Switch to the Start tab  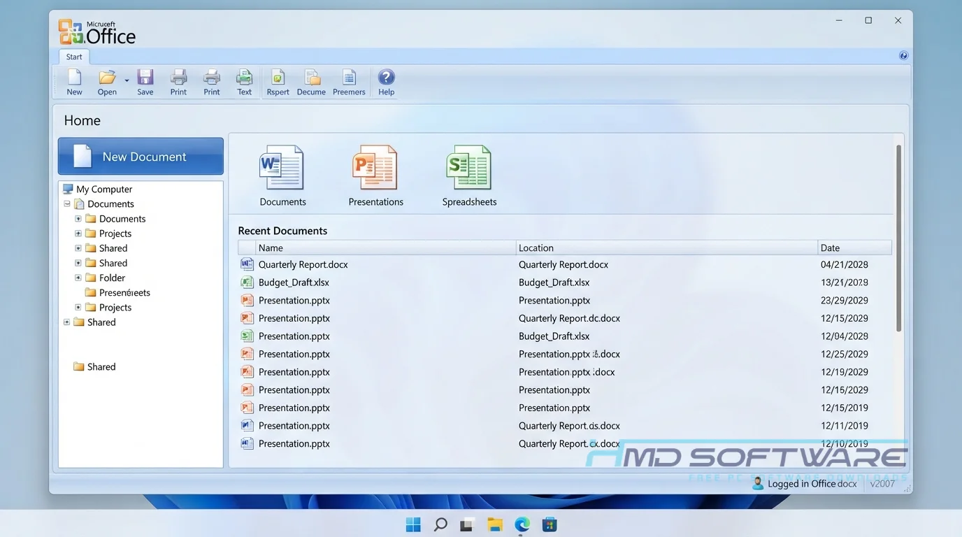click(x=74, y=57)
